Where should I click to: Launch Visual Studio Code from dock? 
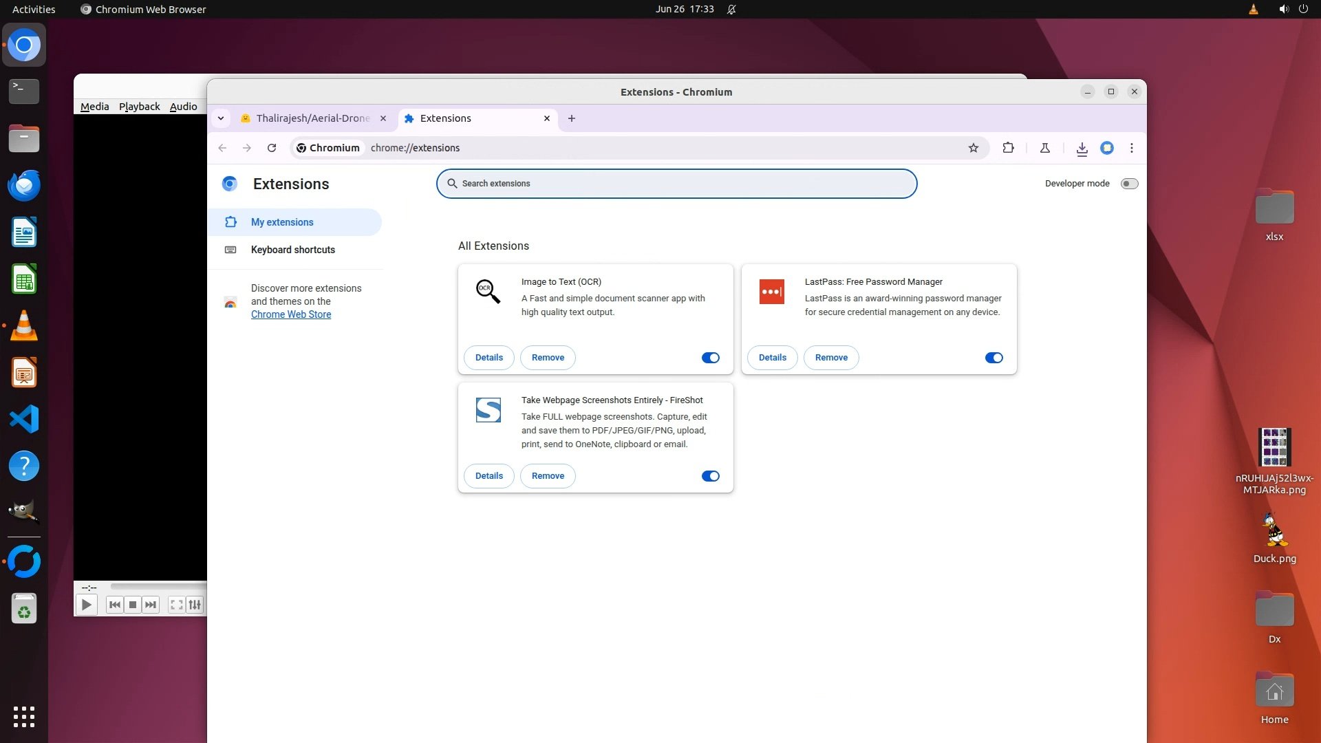[24, 420]
